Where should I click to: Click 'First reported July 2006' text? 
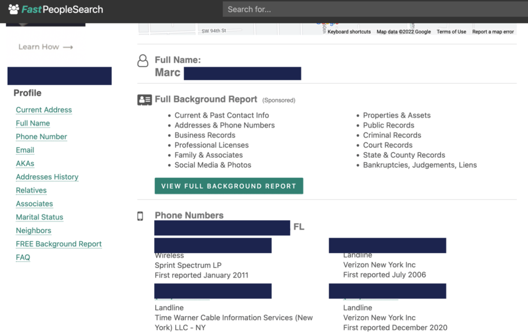(385, 275)
